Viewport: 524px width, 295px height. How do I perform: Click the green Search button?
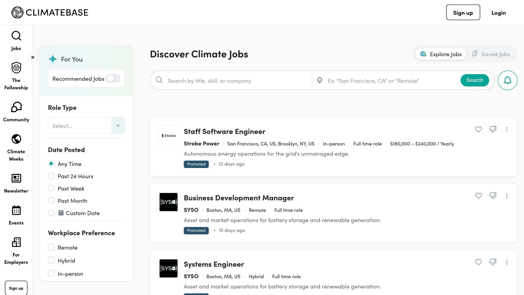point(475,80)
